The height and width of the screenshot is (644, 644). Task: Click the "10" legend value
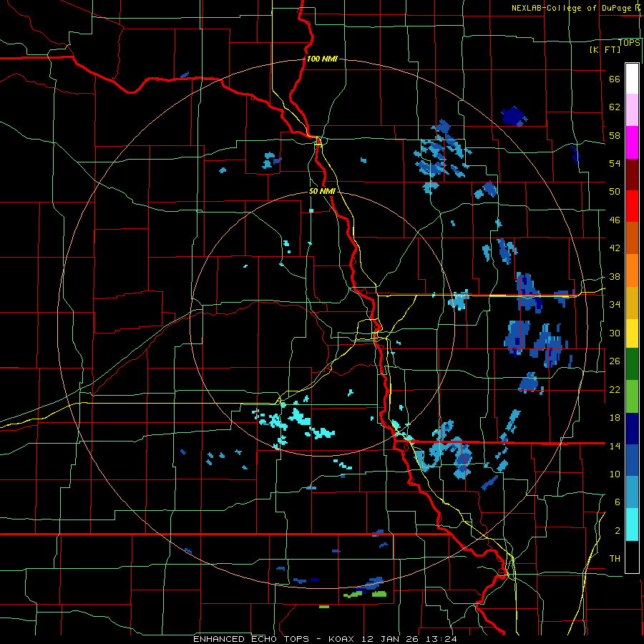(615, 474)
